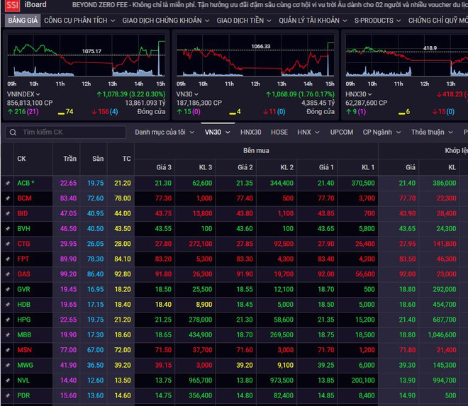This screenshot has height=406, width=468.
Task: Toggle pin on the GAS row
Action: point(8,274)
